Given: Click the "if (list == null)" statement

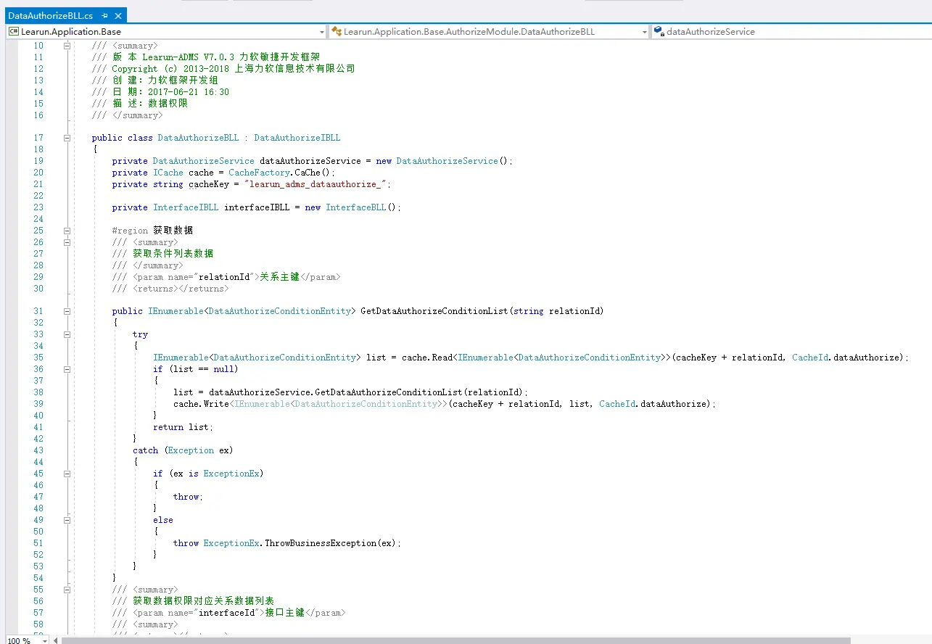Looking at the screenshot, I should (x=195, y=369).
